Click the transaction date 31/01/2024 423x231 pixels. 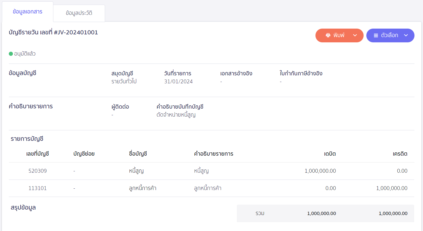pos(178,81)
